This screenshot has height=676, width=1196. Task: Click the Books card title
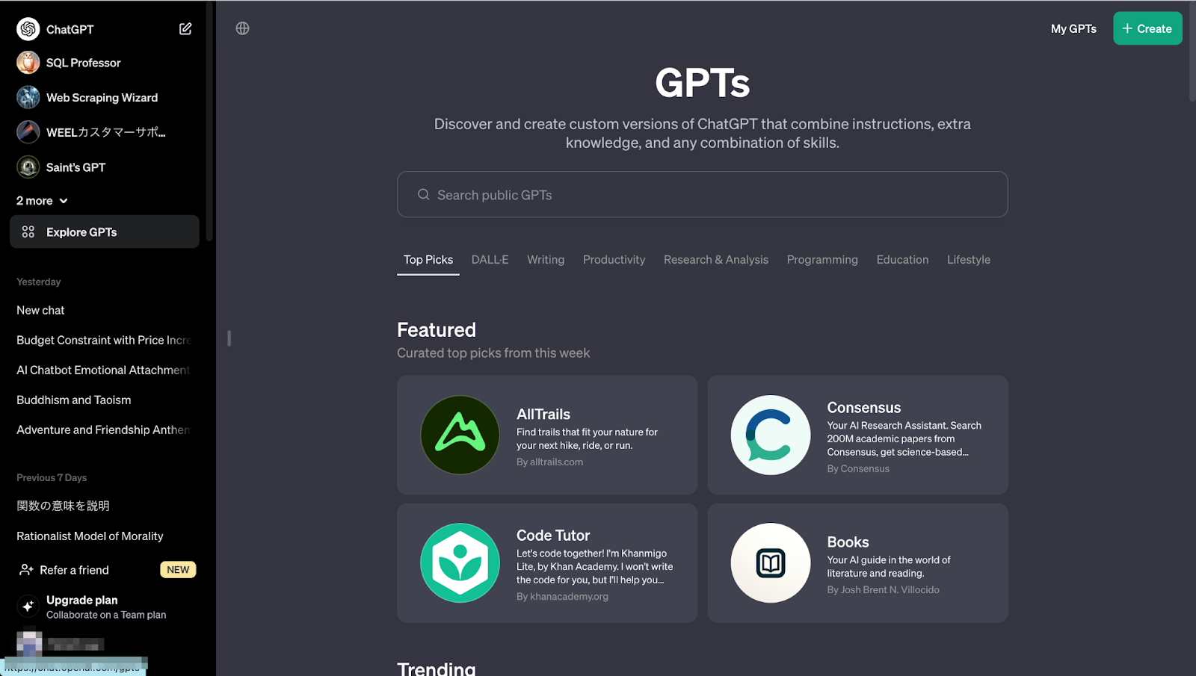coord(848,542)
